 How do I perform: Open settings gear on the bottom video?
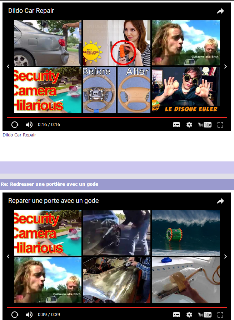click(189, 315)
